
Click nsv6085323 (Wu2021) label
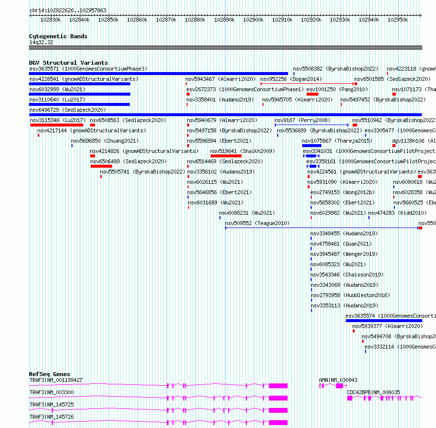[338, 264]
